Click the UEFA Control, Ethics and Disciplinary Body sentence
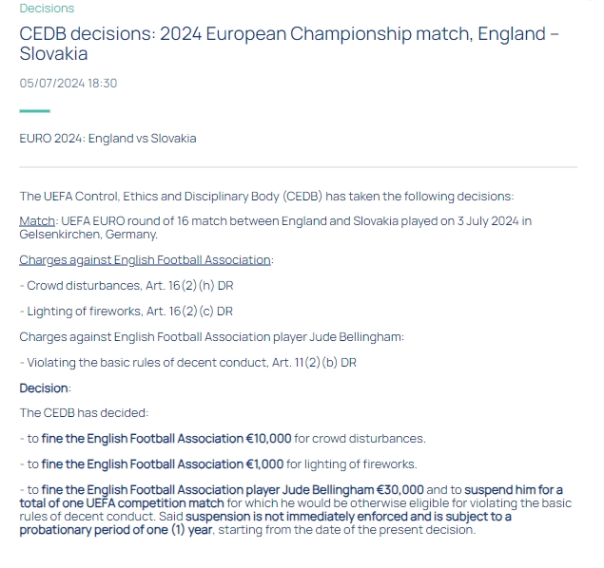The width and height of the screenshot is (604, 568). [266, 197]
